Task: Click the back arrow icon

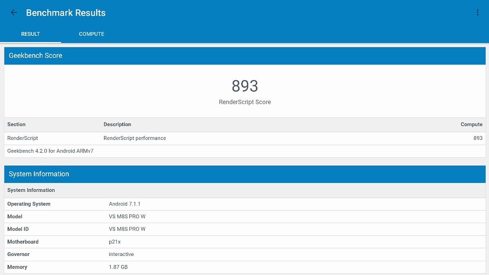Action: pyautogui.click(x=13, y=12)
